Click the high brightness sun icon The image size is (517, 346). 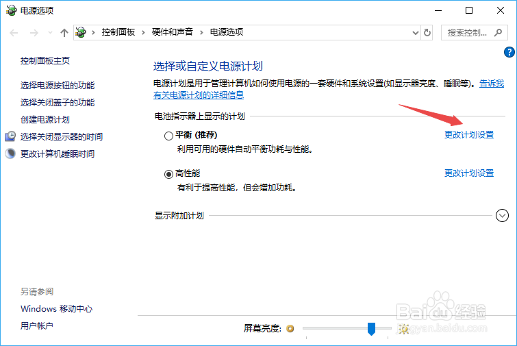tap(403, 328)
